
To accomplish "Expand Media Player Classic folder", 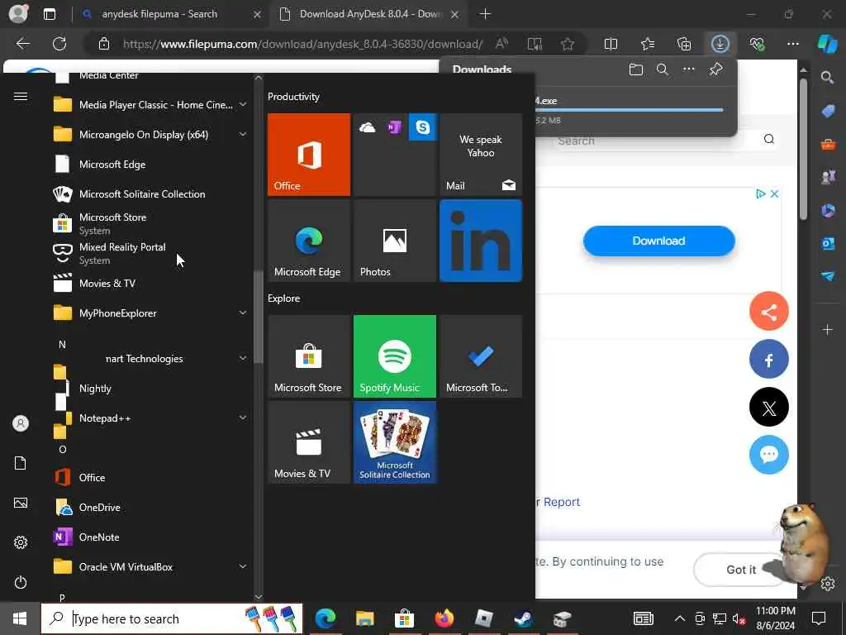I will (x=243, y=105).
